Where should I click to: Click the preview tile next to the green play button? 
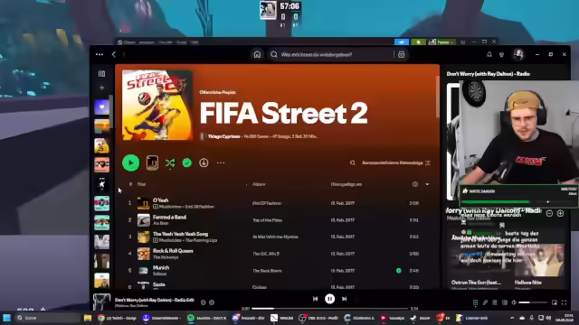[152, 162]
